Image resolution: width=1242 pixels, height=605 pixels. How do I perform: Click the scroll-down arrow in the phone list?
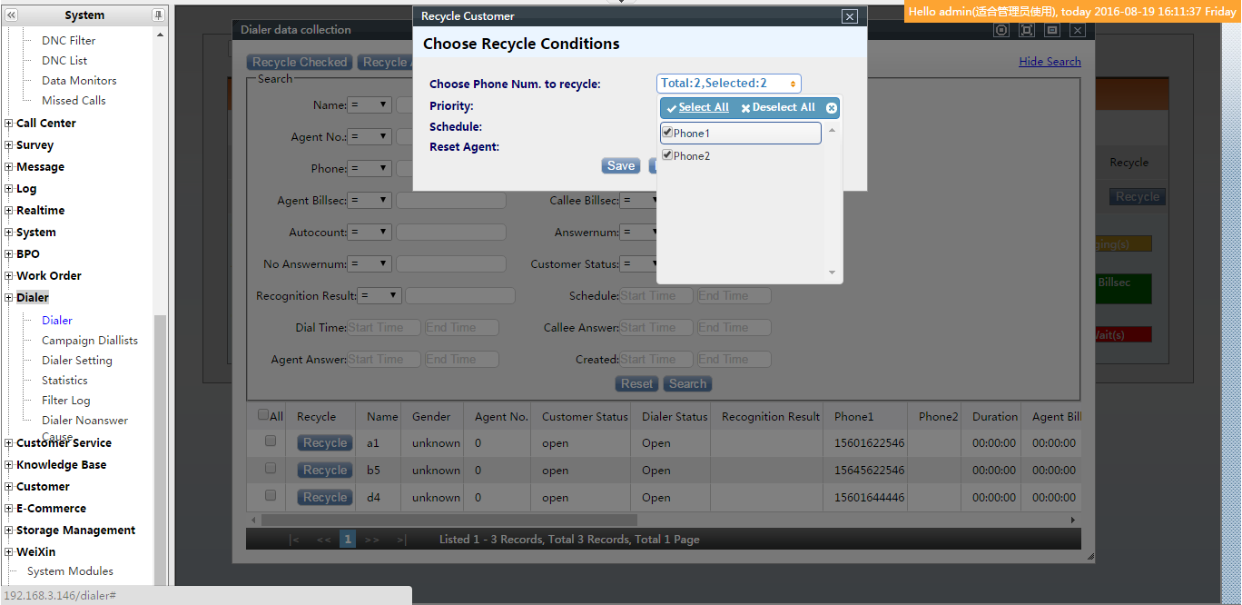click(x=832, y=273)
